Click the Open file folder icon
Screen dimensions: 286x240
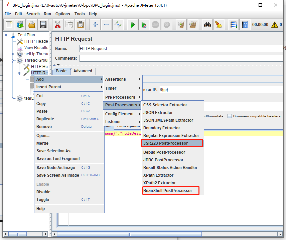(32, 25)
